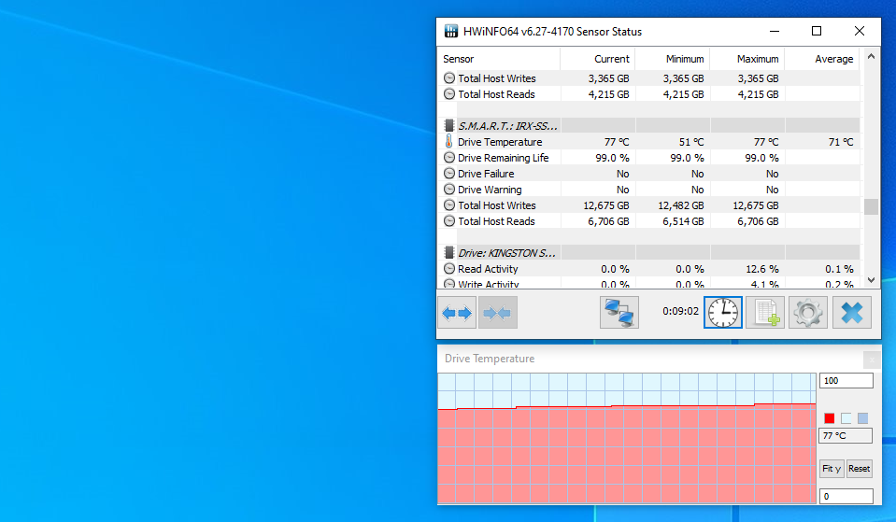896x522 pixels.
Task: Click the Reset button in graph panel
Action: pyautogui.click(x=859, y=469)
